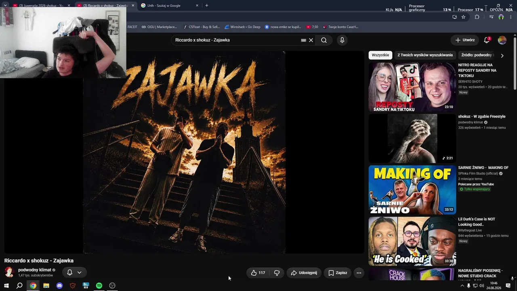517x291 pixels.
Task: Switch to Chrome on the taskbar
Action: [33, 286]
